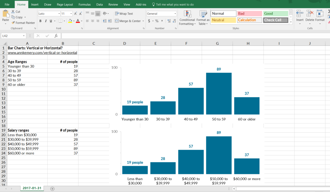This screenshot has height=192, width=330.
Task: Toggle Italic formatting
Action: point(45,21)
